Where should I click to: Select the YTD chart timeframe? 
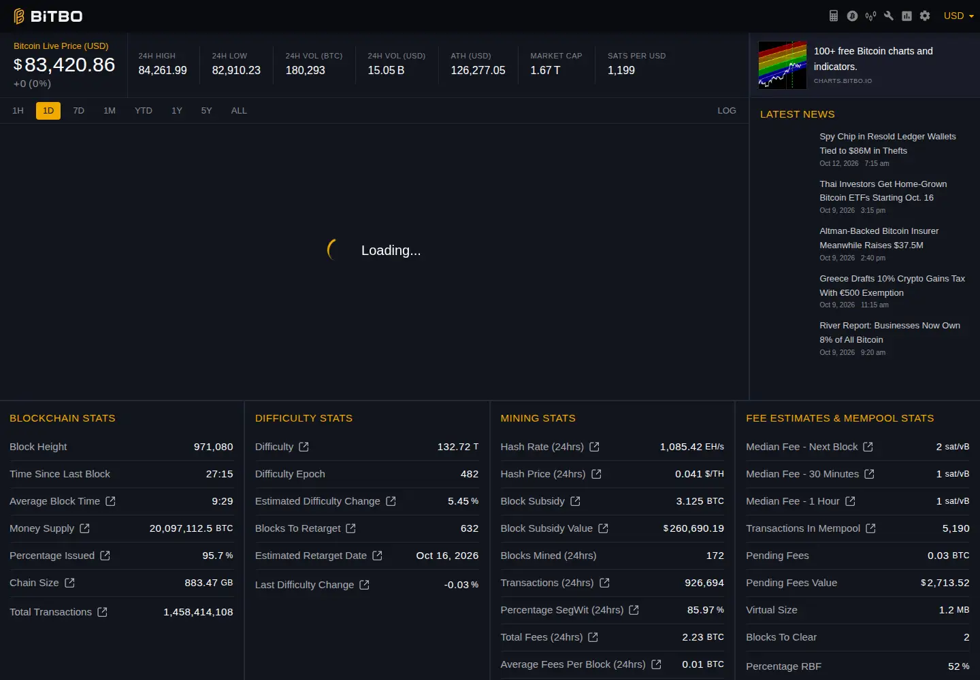tap(144, 110)
